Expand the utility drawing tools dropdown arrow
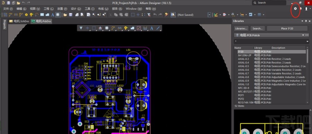Viewport: 312px width, 134px height. [220, 15]
